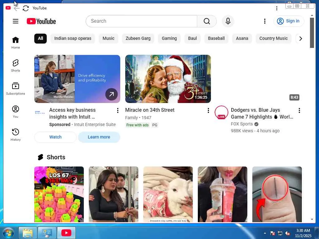The image size is (319, 239).
Task: Open the Intuit ad thumbnail
Action: [x=77, y=79]
